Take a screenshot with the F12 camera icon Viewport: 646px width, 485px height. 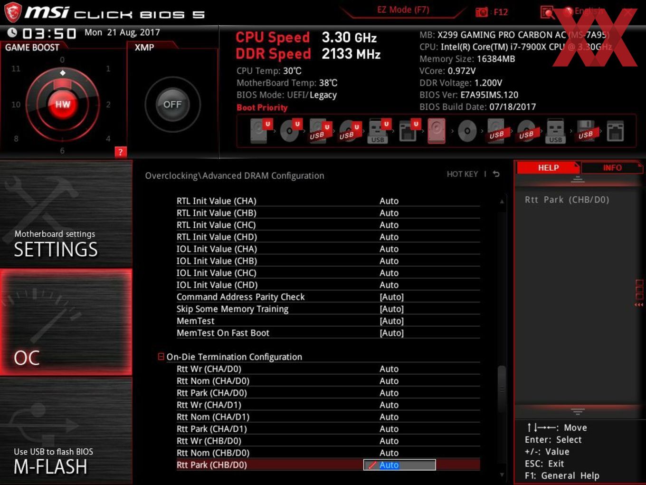[x=481, y=12]
